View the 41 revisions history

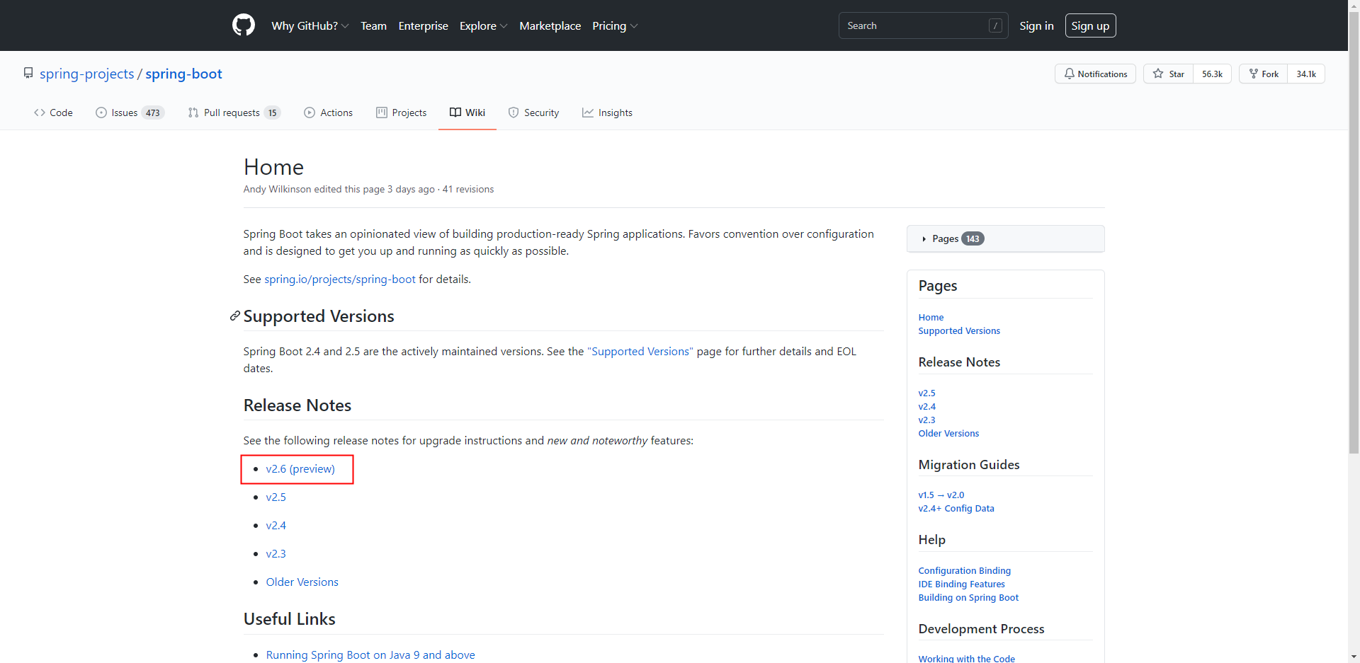pyautogui.click(x=468, y=189)
